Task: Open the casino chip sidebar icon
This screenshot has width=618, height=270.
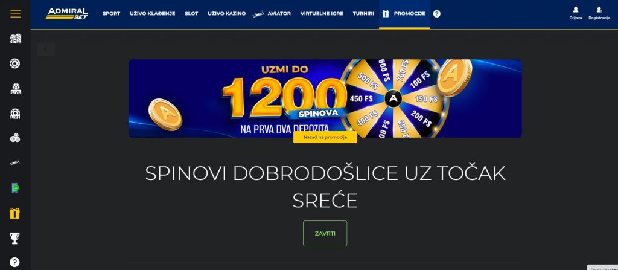Action: [15, 63]
